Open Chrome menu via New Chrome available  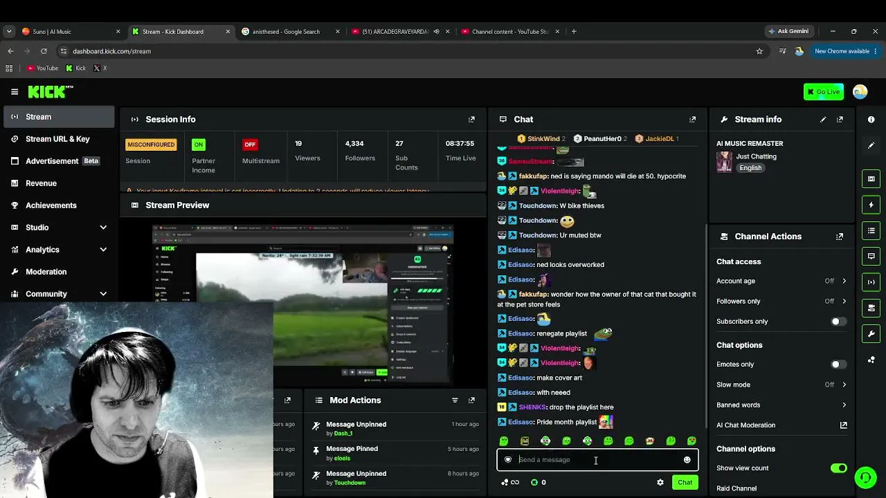[x=846, y=51]
